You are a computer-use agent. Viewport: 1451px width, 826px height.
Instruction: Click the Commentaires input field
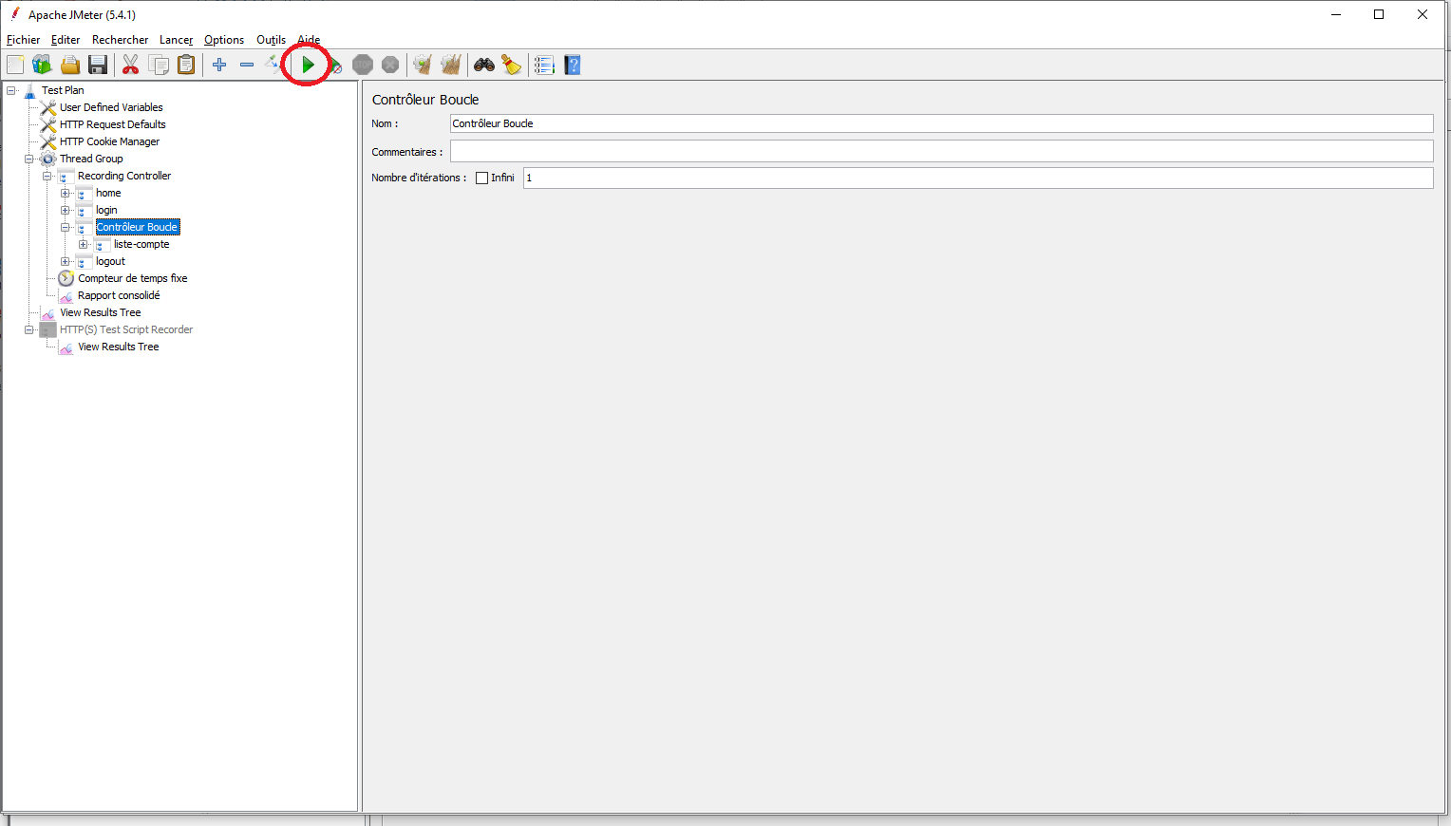click(941, 152)
